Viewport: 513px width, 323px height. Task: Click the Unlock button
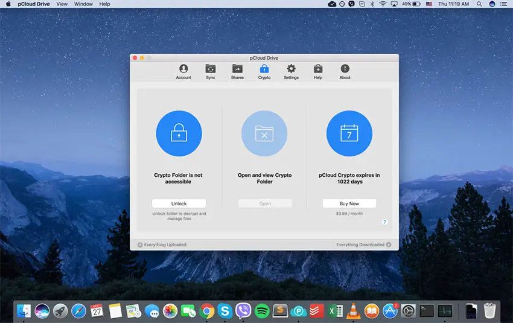[x=179, y=203]
